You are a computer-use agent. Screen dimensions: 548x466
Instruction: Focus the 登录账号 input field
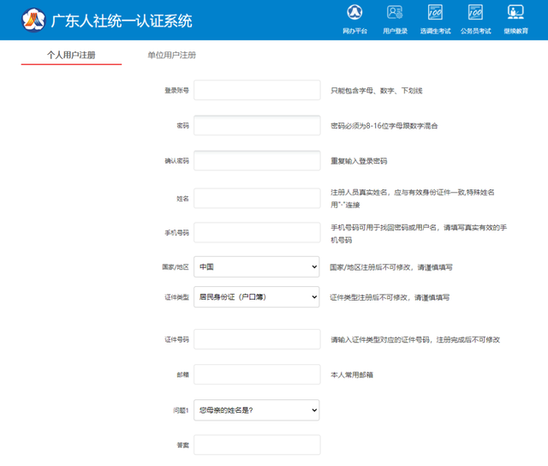point(257,90)
